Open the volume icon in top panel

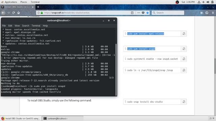pos(208,2)
